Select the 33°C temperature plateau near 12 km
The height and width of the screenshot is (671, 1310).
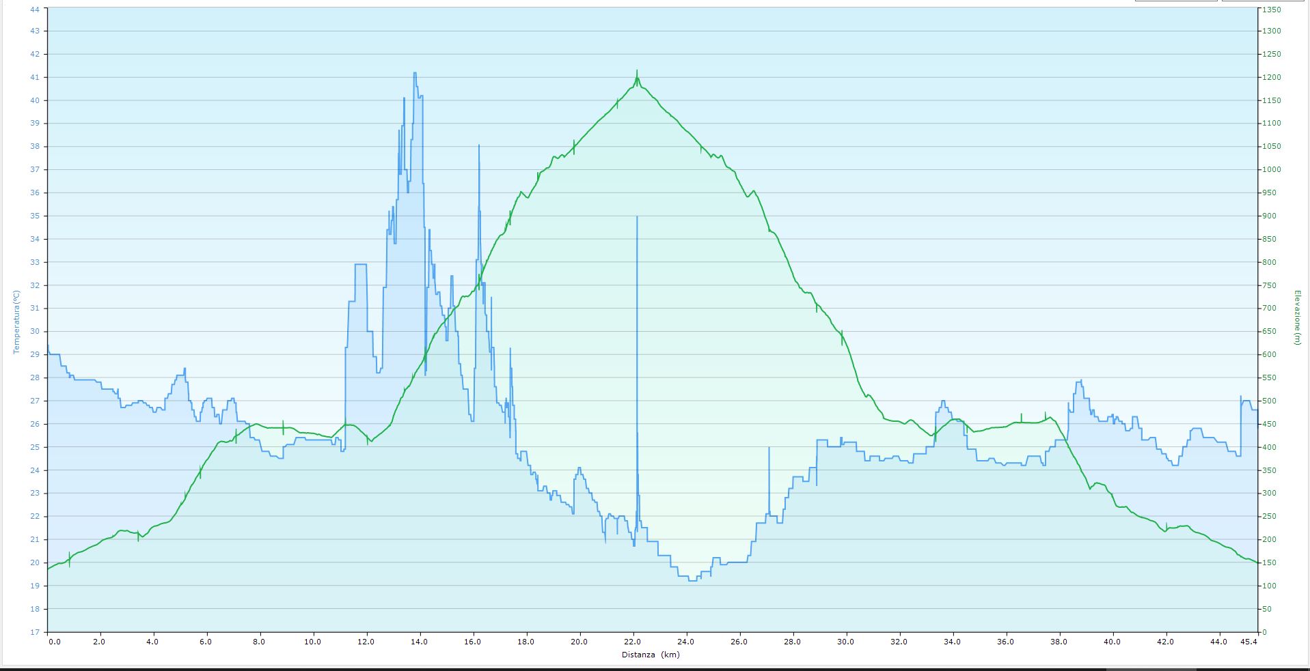click(360, 264)
